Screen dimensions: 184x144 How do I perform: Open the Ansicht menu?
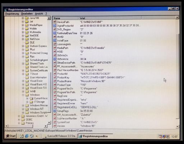coord(39,14)
